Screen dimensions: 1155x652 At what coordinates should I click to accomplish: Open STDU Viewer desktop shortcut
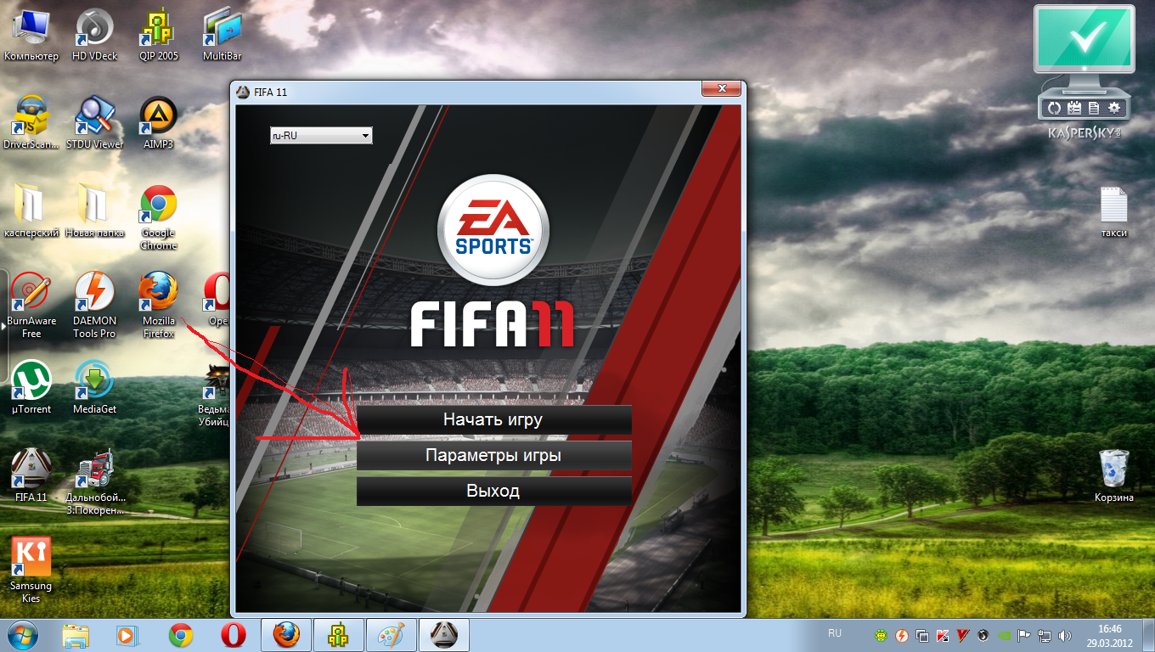[95, 123]
